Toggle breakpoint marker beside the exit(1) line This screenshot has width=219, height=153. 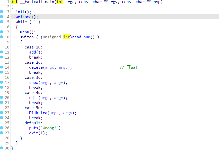pos(2,133)
